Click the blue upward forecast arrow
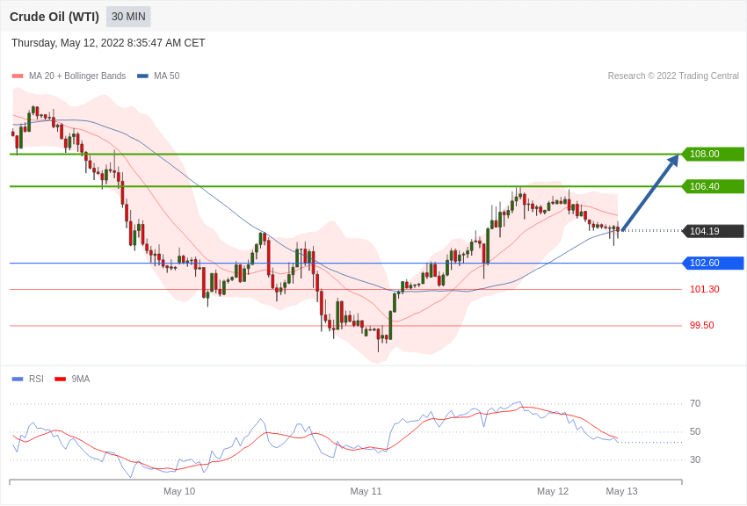 650,192
